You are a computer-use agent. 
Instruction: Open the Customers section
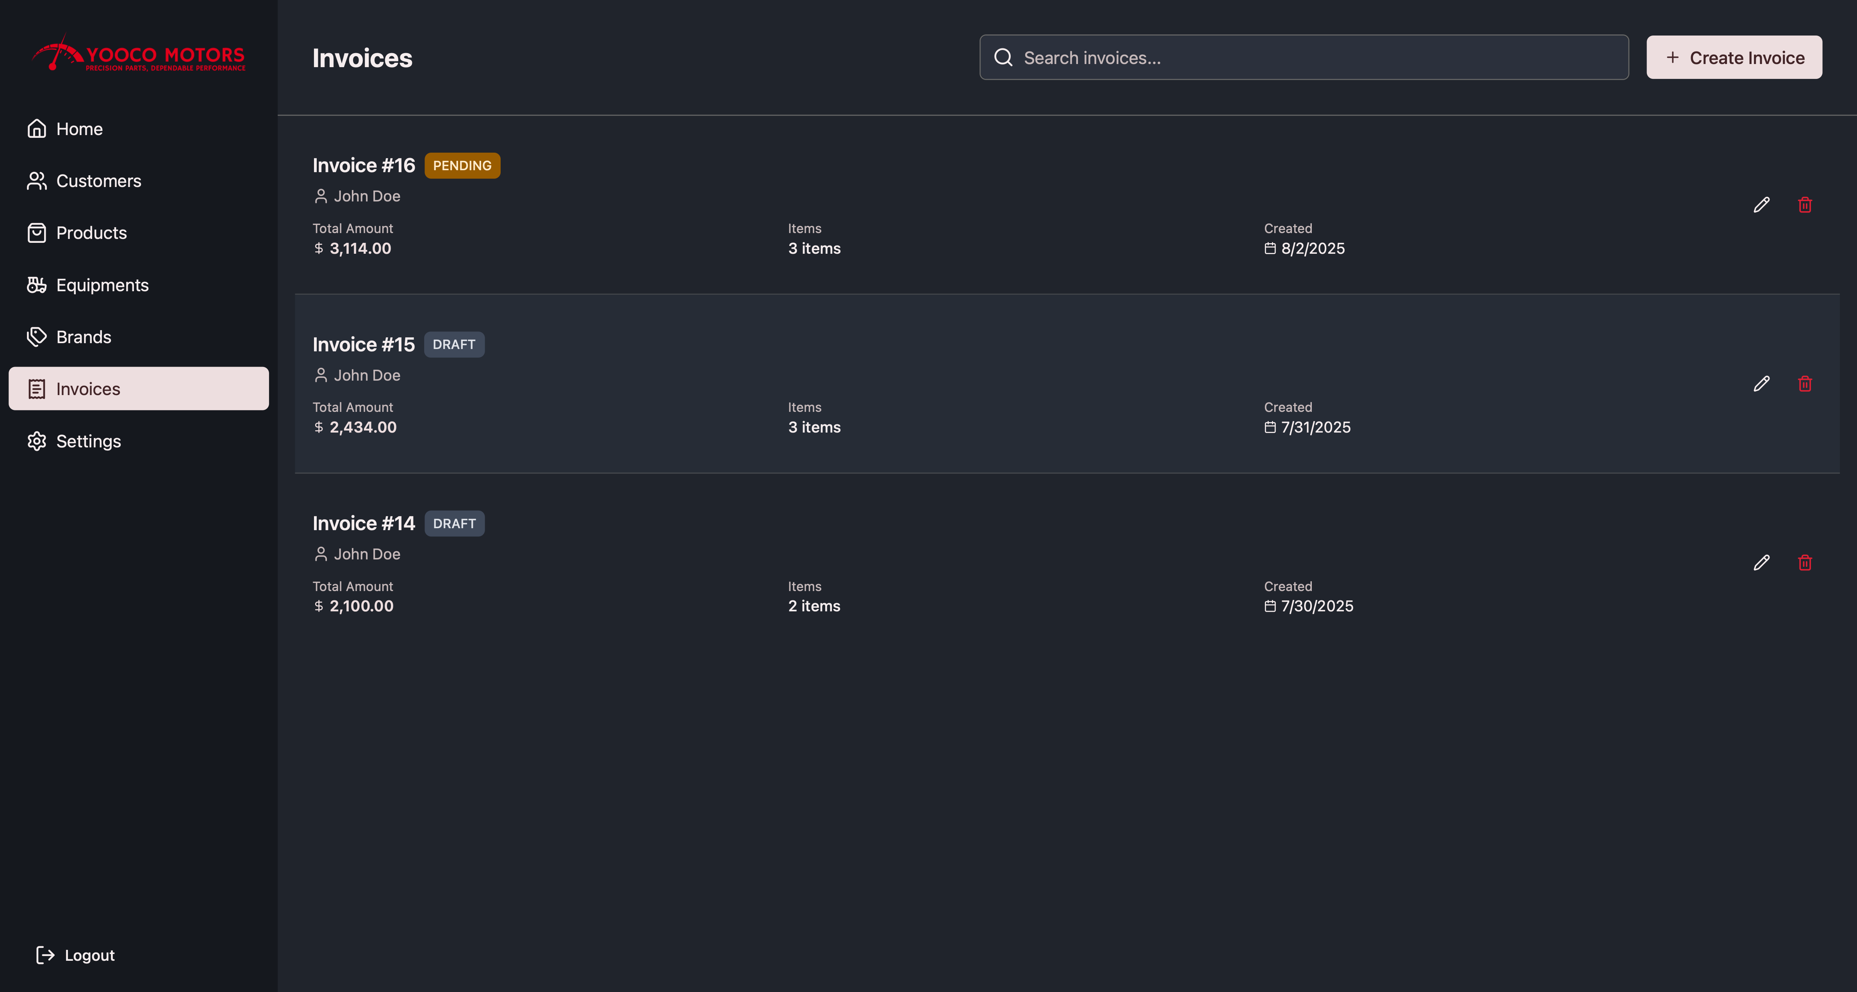(98, 181)
